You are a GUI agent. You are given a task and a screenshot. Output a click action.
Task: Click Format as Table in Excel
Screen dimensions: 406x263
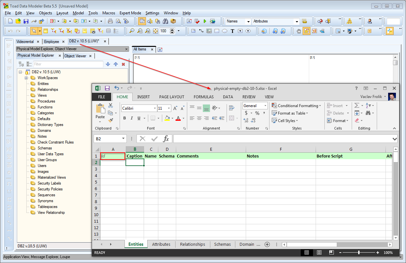pos(290,113)
